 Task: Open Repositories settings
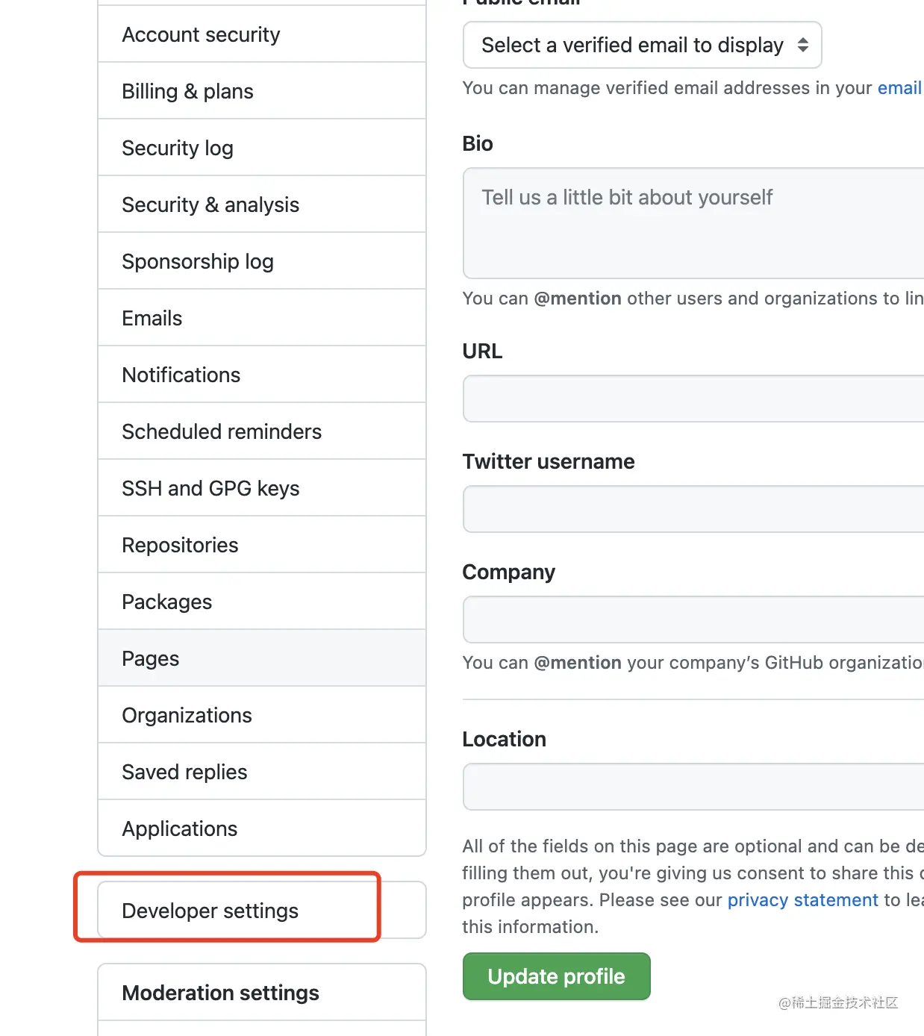pyautogui.click(x=180, y=546)
